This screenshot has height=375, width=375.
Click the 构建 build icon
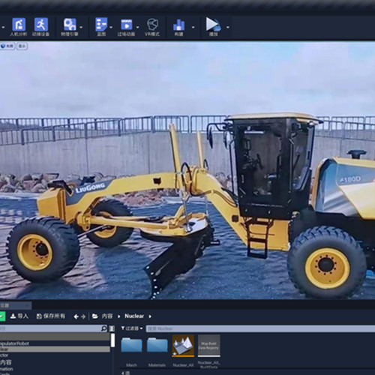tap(178, 25)
